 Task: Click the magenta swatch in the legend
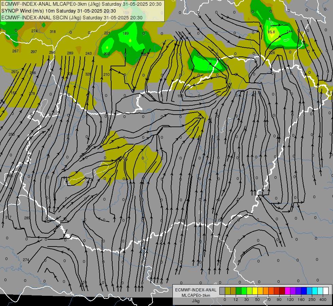tap(288, 291)
